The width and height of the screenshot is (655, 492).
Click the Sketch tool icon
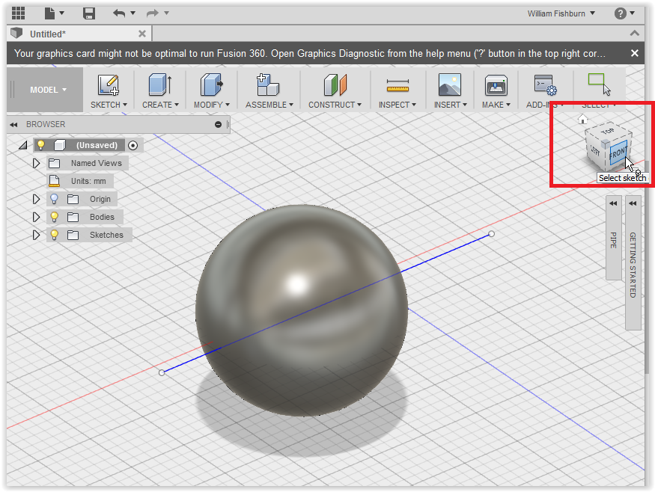click(x=109, y=85)
